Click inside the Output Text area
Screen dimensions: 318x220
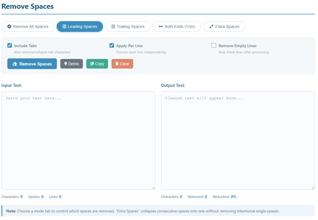click(238, 140)
